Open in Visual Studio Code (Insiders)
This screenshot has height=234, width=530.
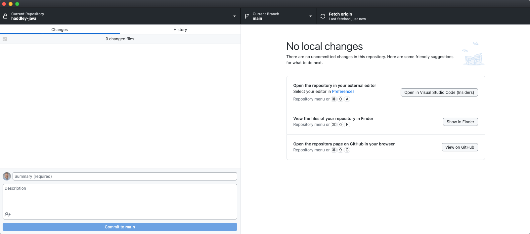(439, 93)
